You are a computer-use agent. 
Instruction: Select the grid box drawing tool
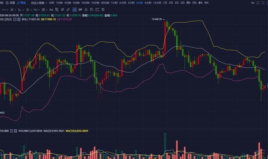43,10
